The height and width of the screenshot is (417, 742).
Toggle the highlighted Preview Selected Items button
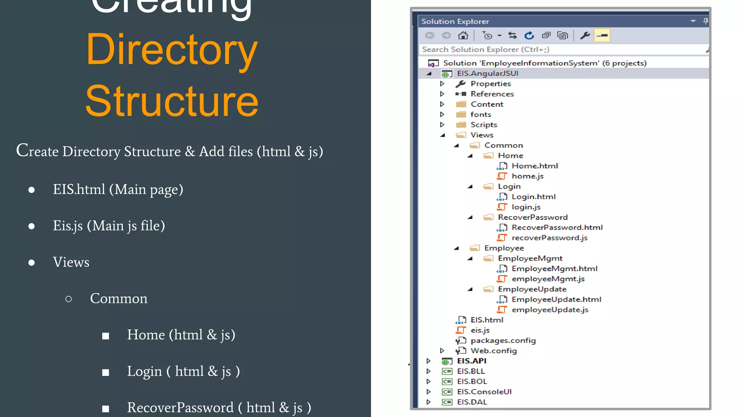click(x=602, y=35)
